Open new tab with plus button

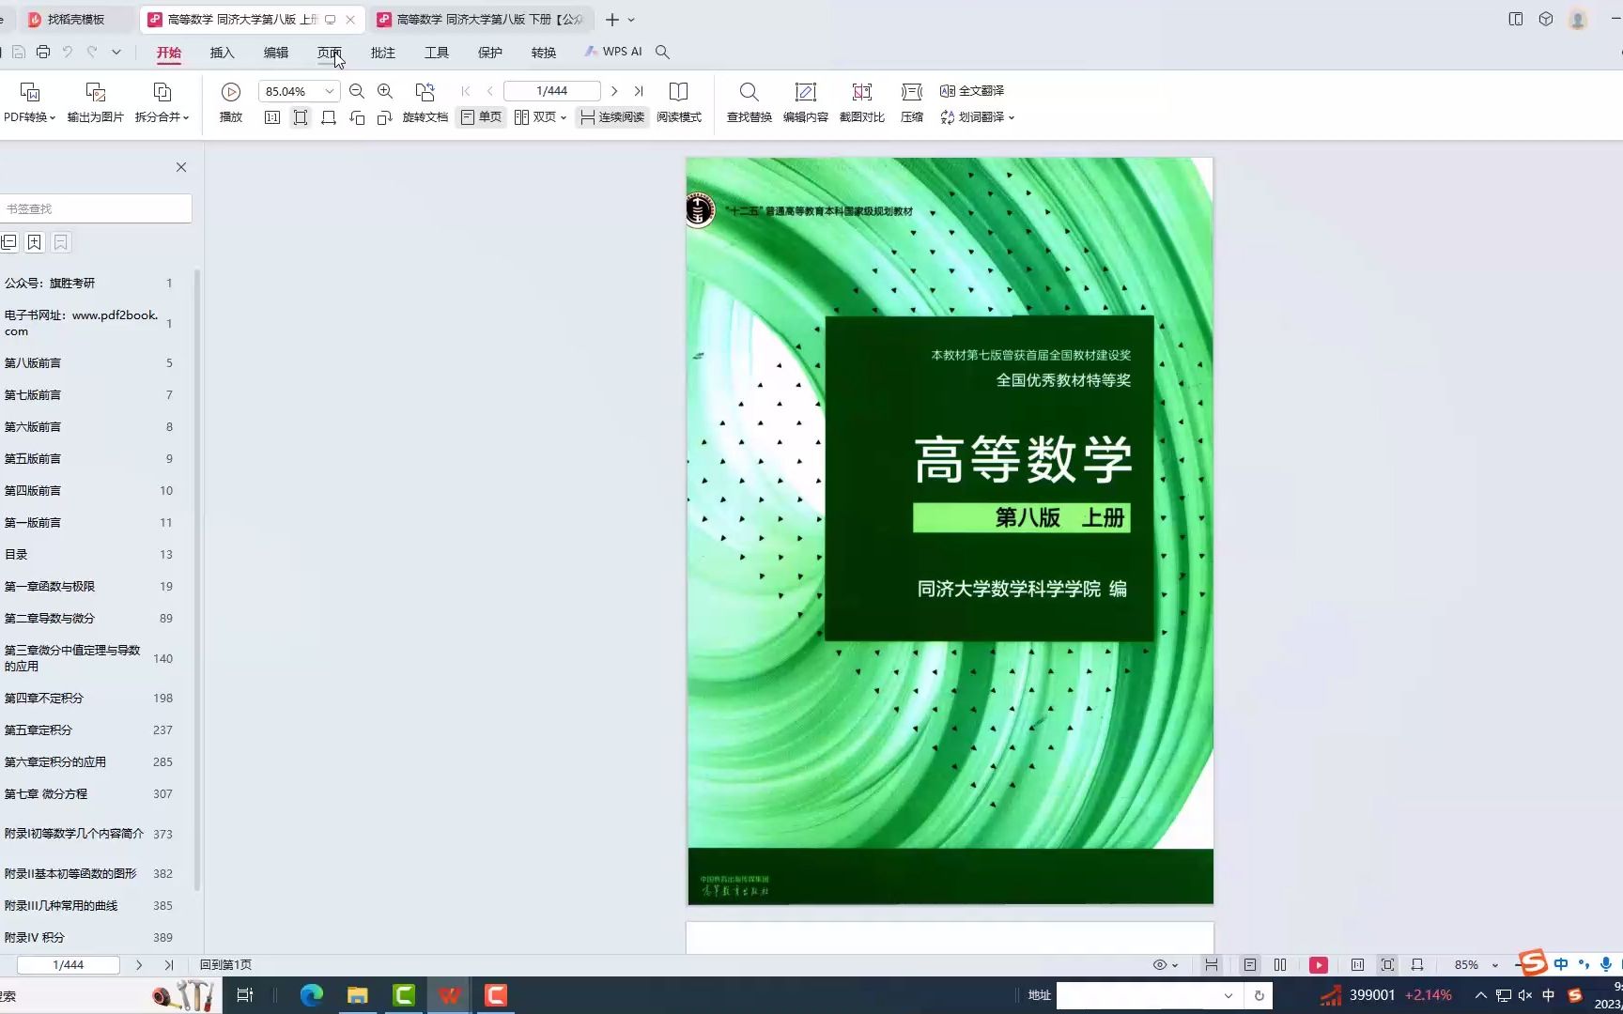coord(611,19)
